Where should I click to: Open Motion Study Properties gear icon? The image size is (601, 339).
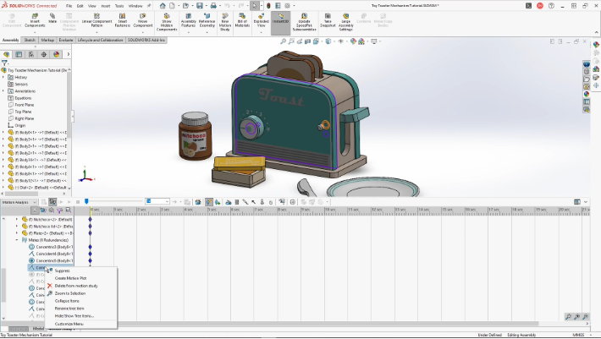pos(293,202)
